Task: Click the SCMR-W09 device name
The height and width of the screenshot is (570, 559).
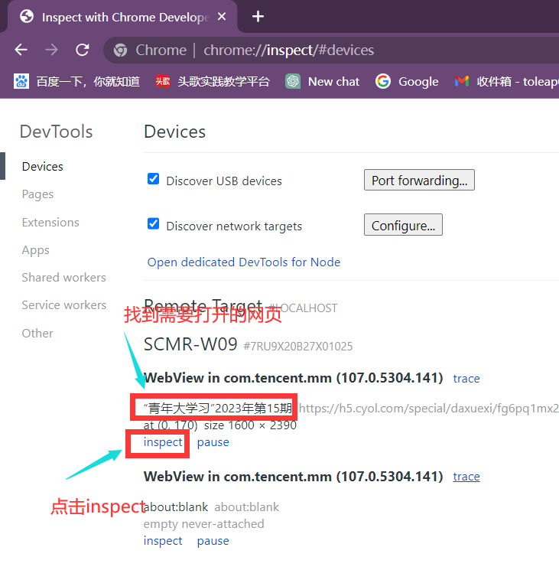Action: coord(190,344)
